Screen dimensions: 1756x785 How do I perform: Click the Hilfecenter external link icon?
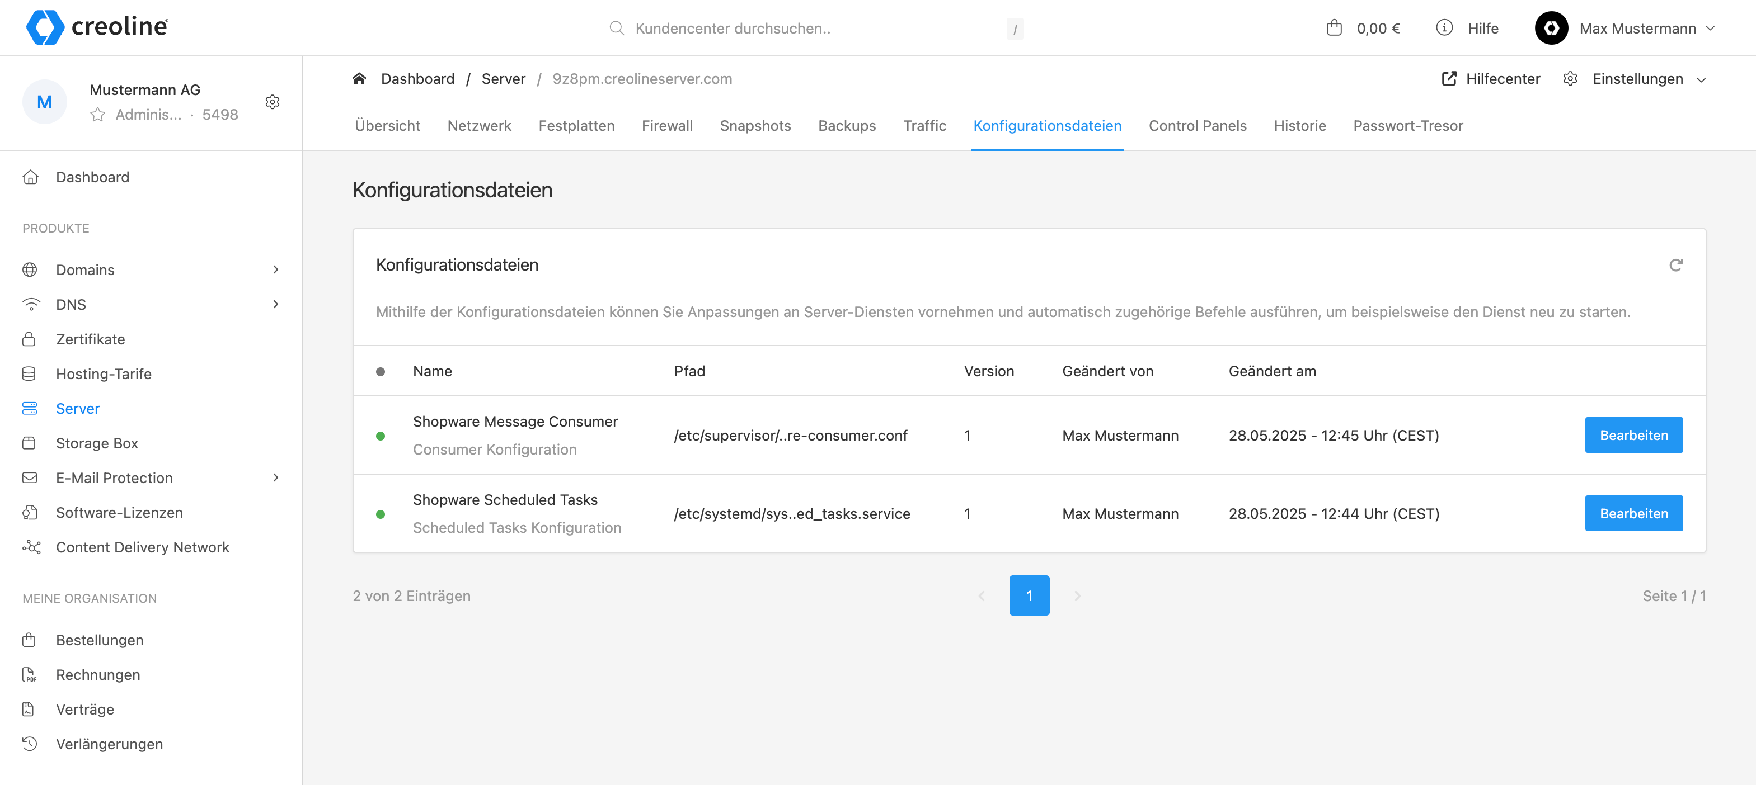tap(1449, 79)
